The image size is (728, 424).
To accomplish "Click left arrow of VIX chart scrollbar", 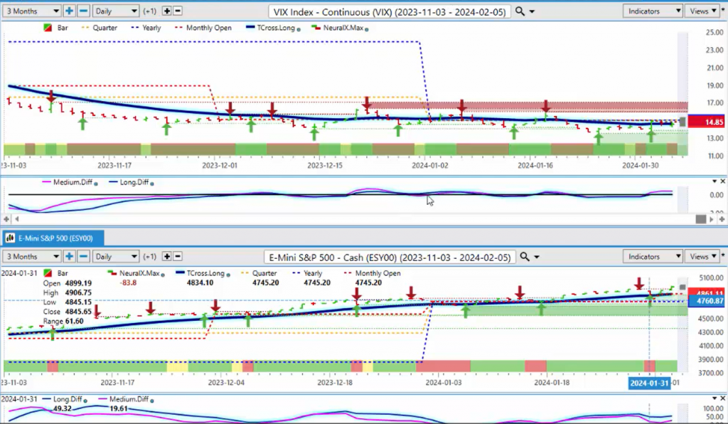I will point(17,218).
